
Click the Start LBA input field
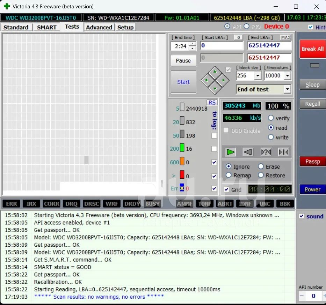(222, 46)
